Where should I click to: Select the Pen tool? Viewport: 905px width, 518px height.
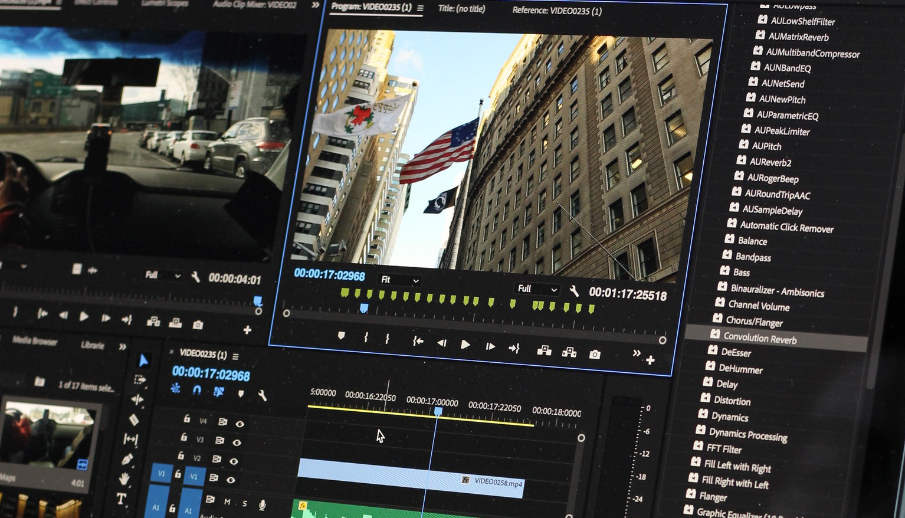pyautogui.click(x=127, y=459)
